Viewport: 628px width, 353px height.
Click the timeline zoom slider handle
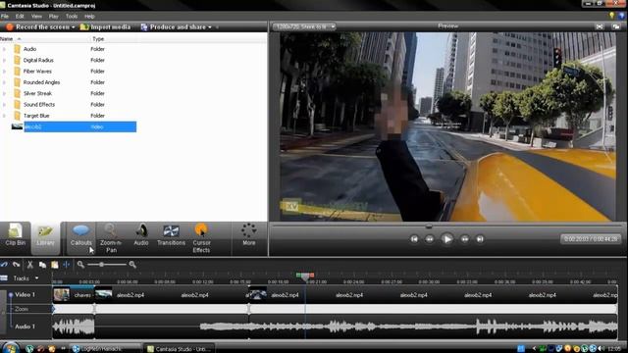click(x=102, y=265)
